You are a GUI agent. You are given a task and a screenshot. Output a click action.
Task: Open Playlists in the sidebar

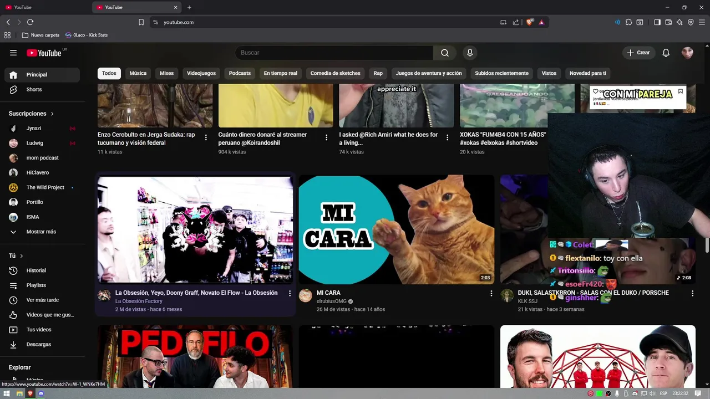point(42,285)
